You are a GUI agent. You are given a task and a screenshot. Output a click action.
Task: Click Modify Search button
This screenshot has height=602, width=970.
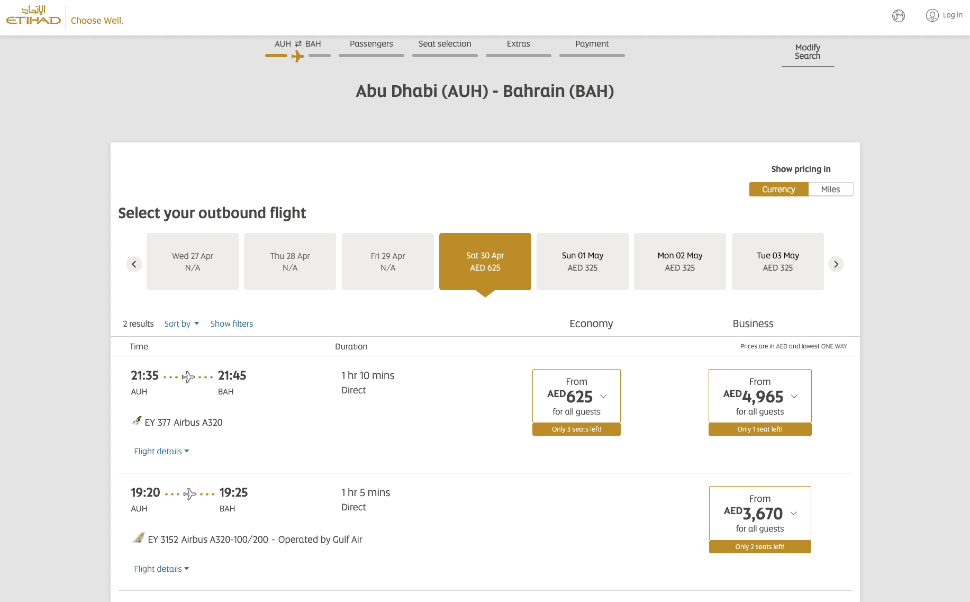coord(808,52)
